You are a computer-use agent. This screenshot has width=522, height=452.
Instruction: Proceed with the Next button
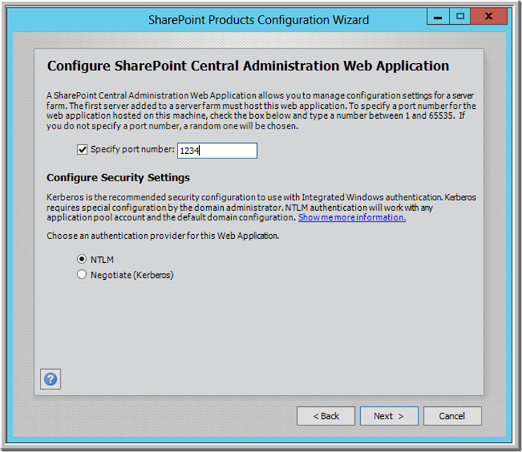click(389, 416)
